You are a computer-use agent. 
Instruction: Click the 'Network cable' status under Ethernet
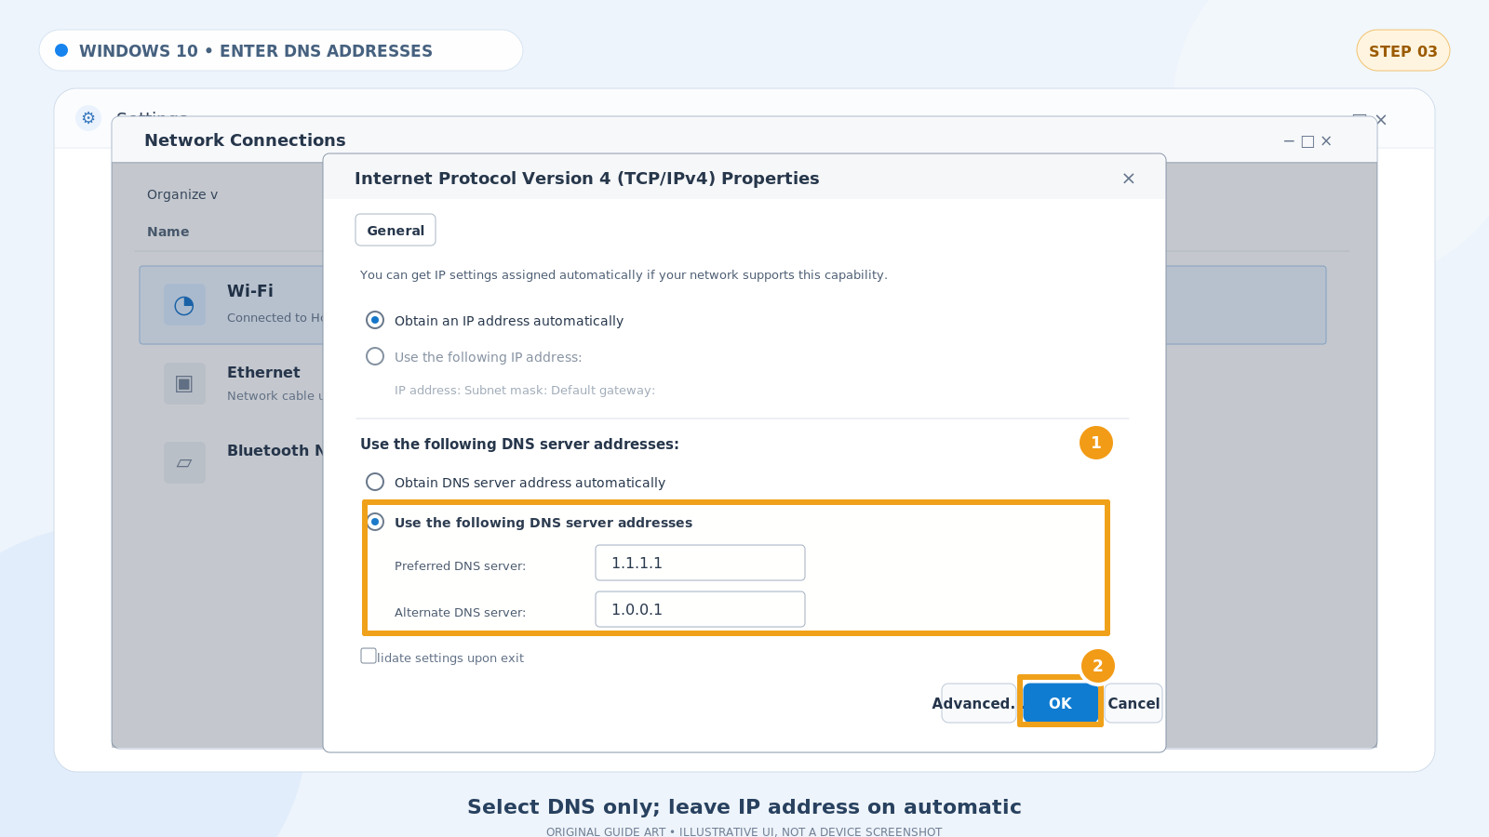click(275, 395)
